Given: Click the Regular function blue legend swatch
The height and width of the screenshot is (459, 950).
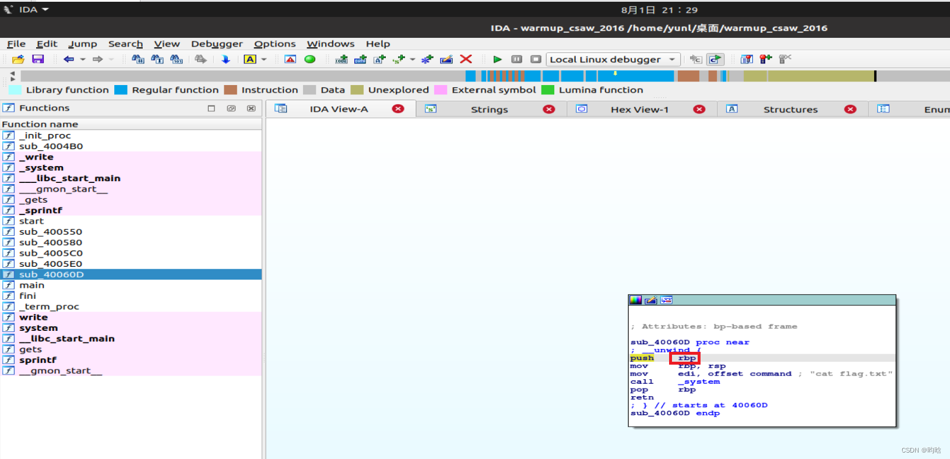Looking at the screenshot, I should [x=121, y=90].
